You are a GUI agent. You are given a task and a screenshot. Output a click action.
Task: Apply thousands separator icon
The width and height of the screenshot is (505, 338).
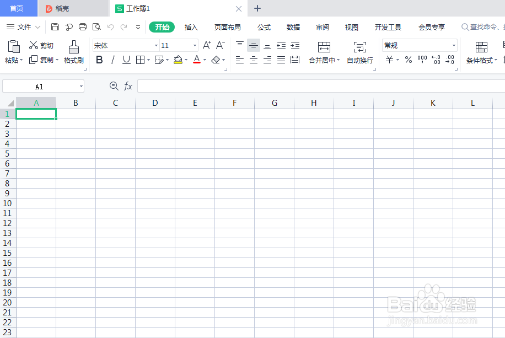(x=422, y=60)
